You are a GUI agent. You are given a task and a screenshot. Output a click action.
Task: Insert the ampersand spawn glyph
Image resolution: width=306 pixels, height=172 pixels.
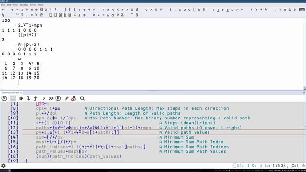tap(122, 15)
